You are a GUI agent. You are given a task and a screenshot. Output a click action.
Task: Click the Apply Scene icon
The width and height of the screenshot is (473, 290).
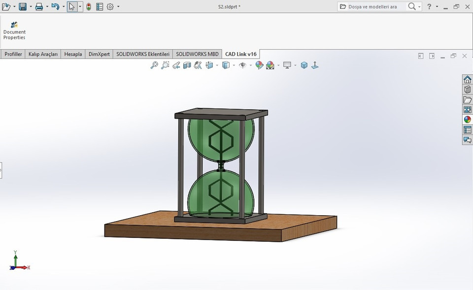pyautogui.click(x=270, y=64)
